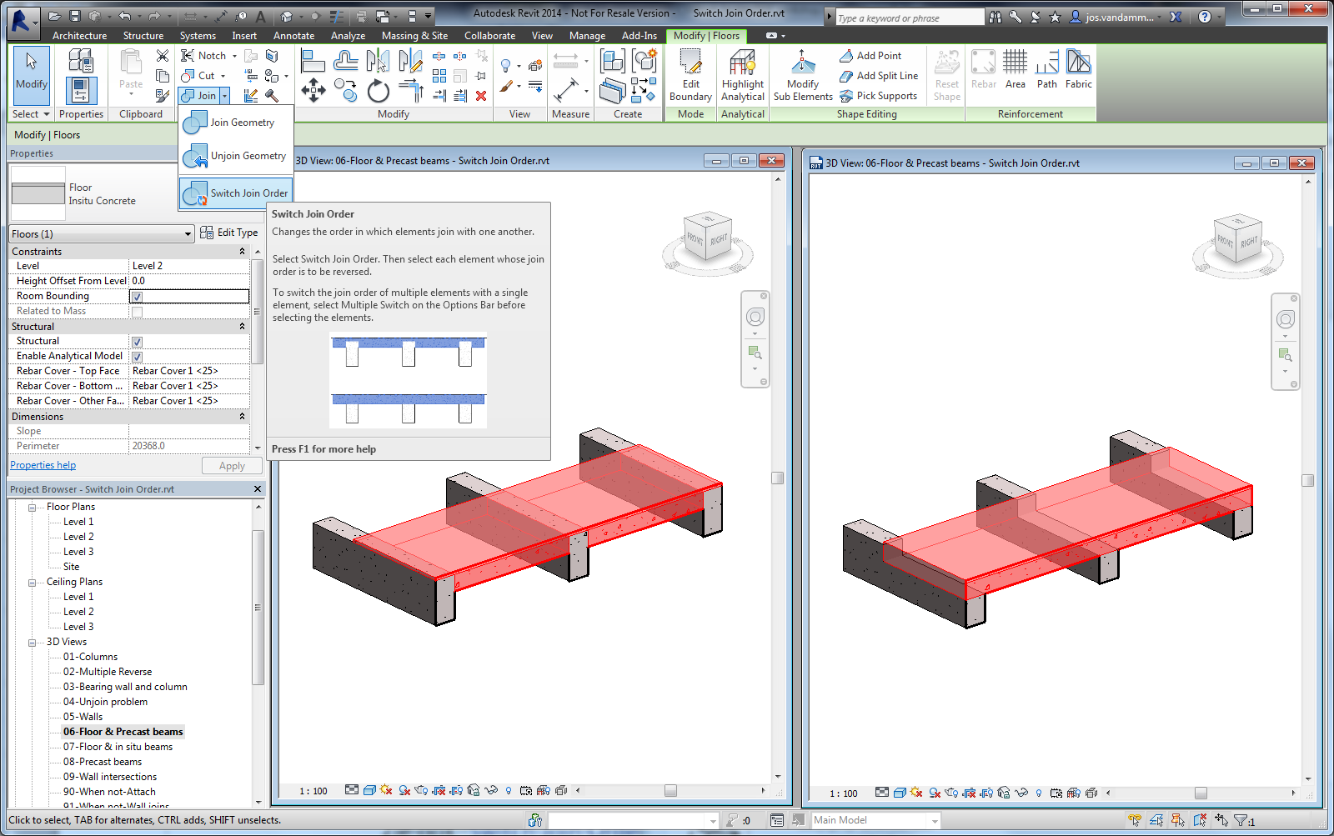
Task: Click the Mirror - Draw Axis icon
Action: pyautogui.click(x=410, y=60)
